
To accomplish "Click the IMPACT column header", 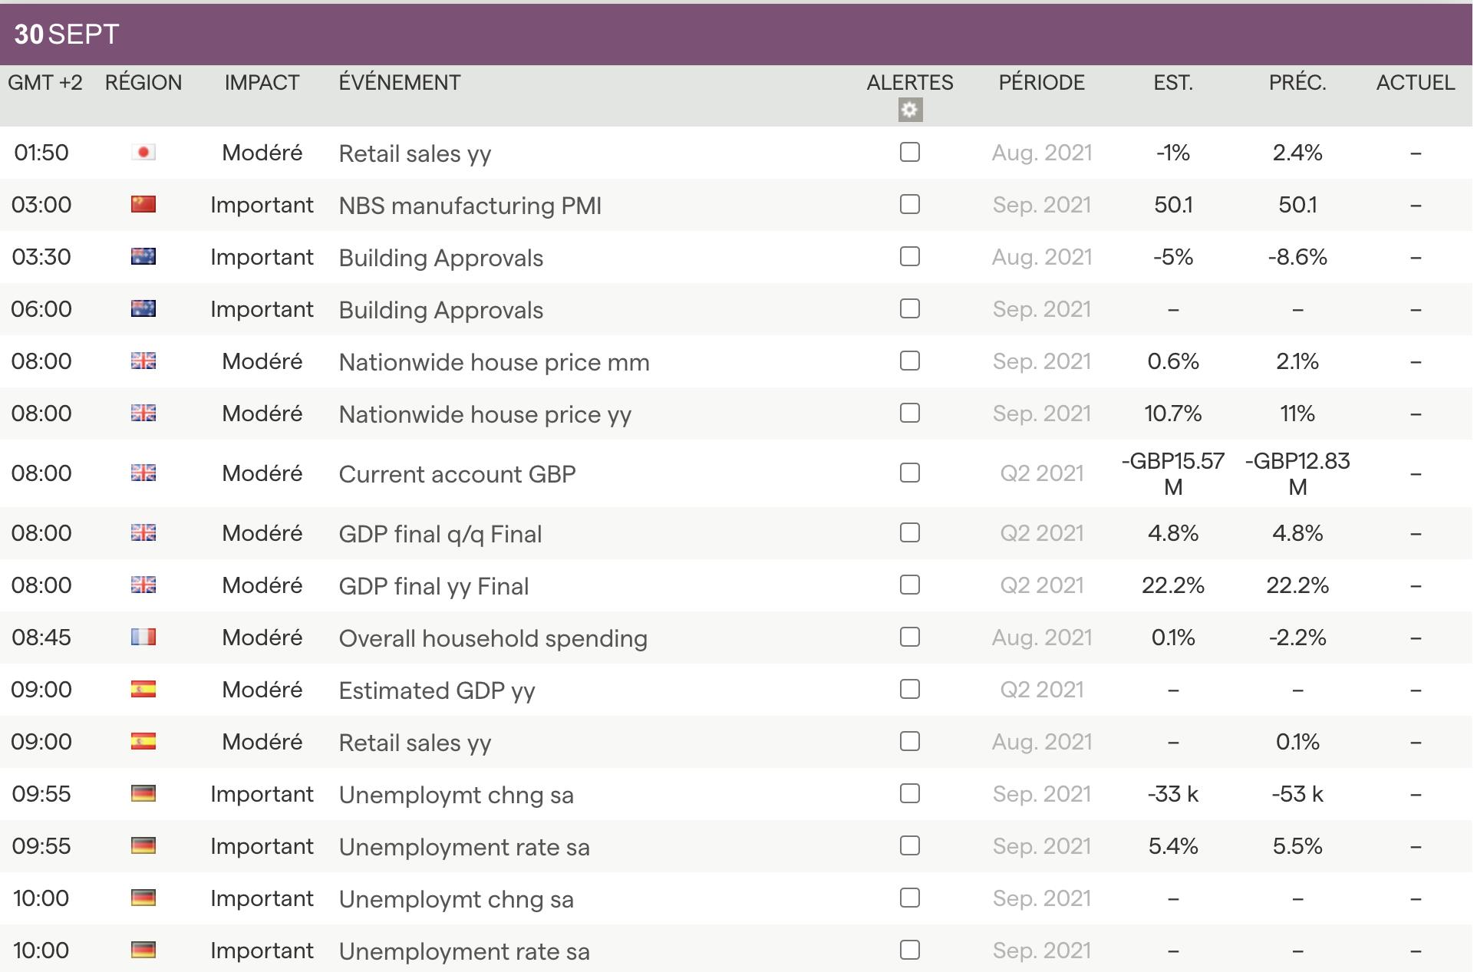I will click(262, 83).
